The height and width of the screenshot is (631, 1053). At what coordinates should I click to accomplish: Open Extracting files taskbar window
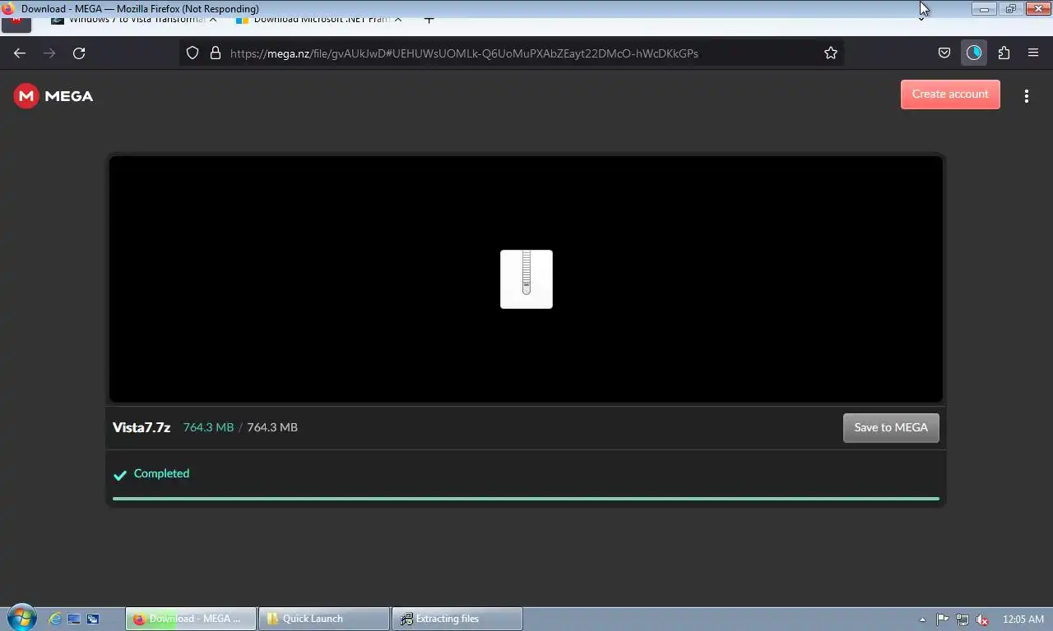(457, 619)
